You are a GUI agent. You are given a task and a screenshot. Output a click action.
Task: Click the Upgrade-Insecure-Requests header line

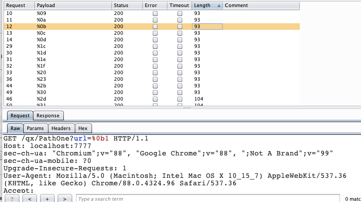(x=65, y=168)
